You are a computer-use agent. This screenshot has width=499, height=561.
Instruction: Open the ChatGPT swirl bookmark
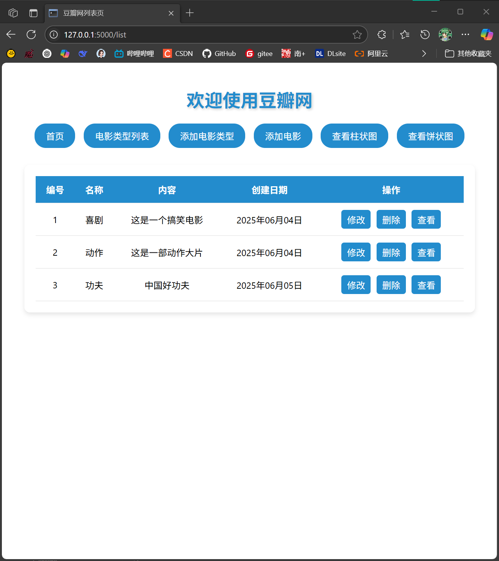point(47,54)
